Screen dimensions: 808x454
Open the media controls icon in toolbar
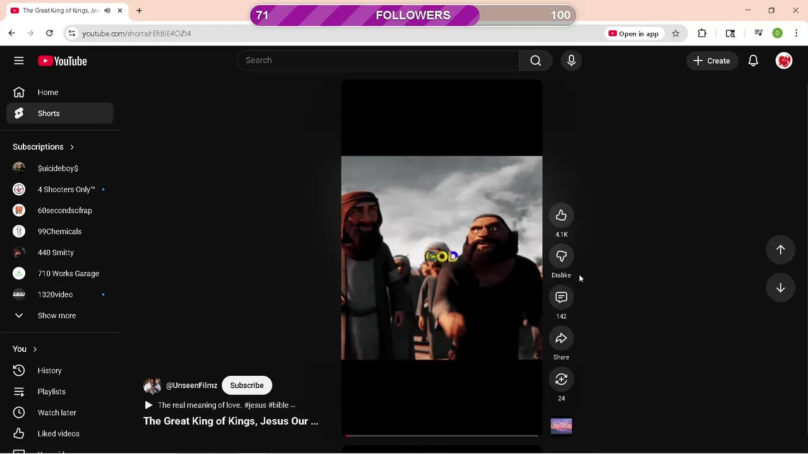coord(759,33)
